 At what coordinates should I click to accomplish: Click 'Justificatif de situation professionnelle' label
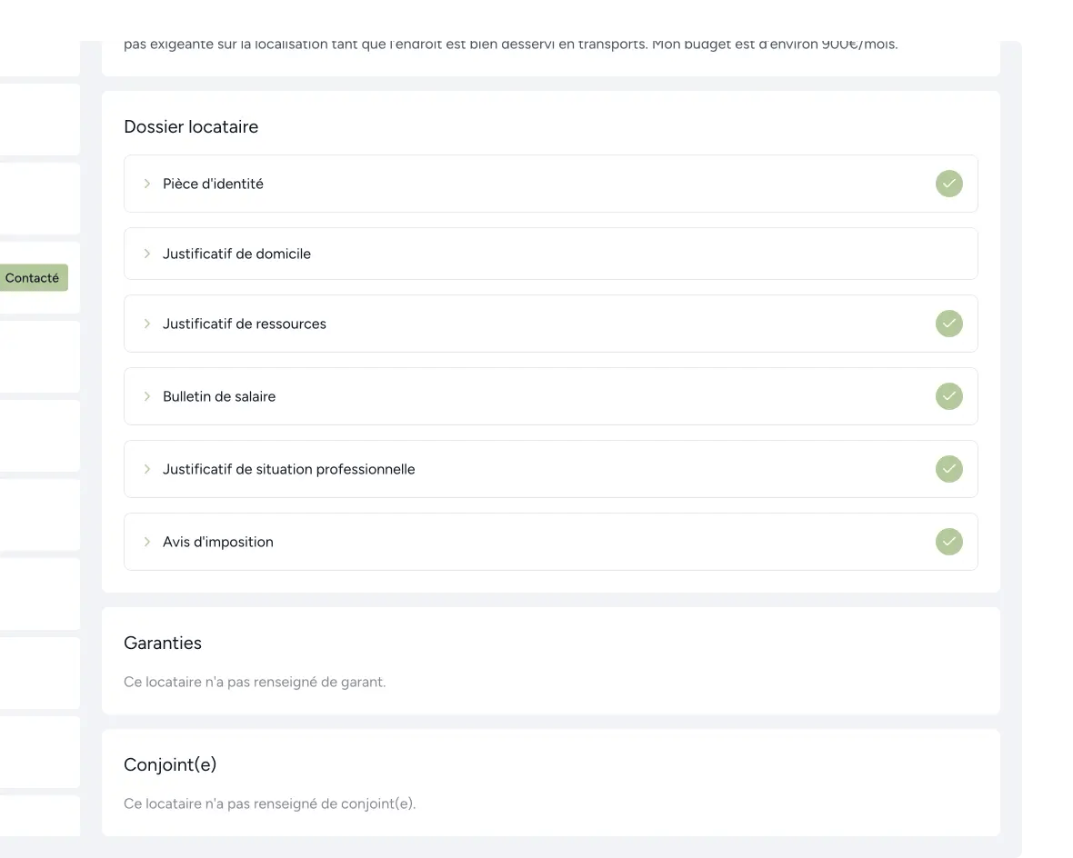click(289, 469)
